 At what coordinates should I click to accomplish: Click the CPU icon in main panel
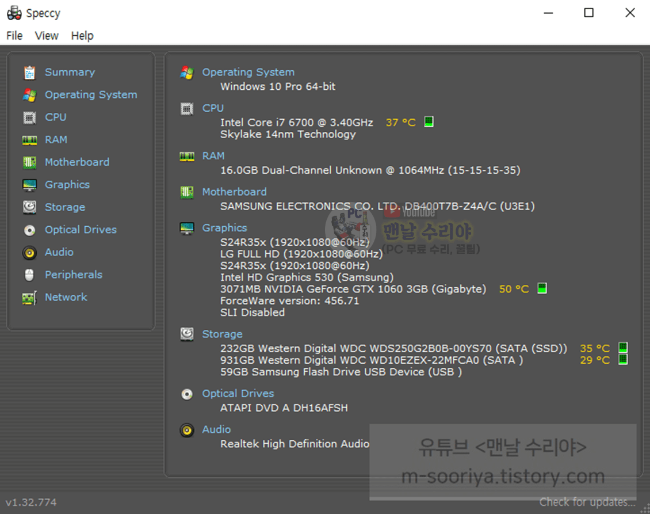tap(187, 109)
